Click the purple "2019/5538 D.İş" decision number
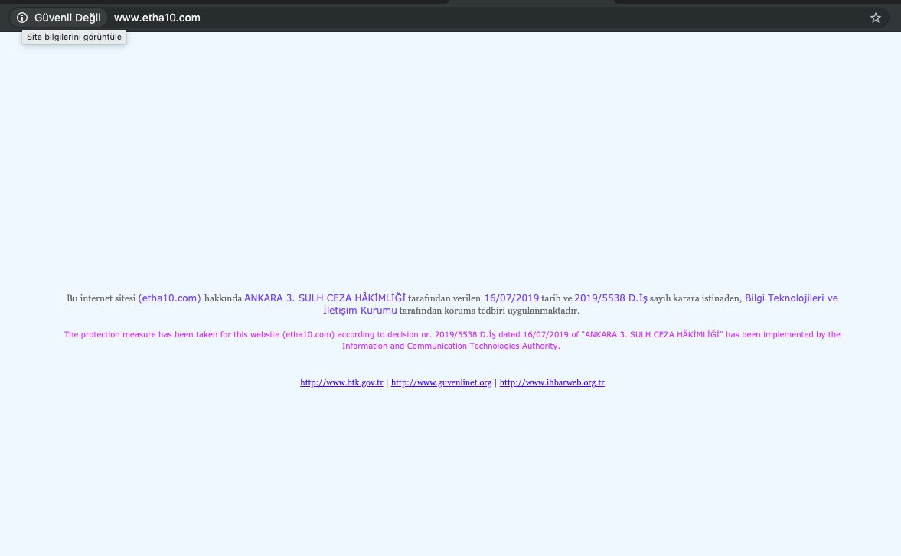The height and width of the screenshot is (556, 901). coord(610,298)
